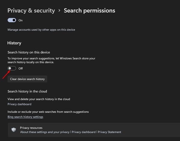Click the On label beside the top toggle

pyautogui.click(x=20, y=20)
